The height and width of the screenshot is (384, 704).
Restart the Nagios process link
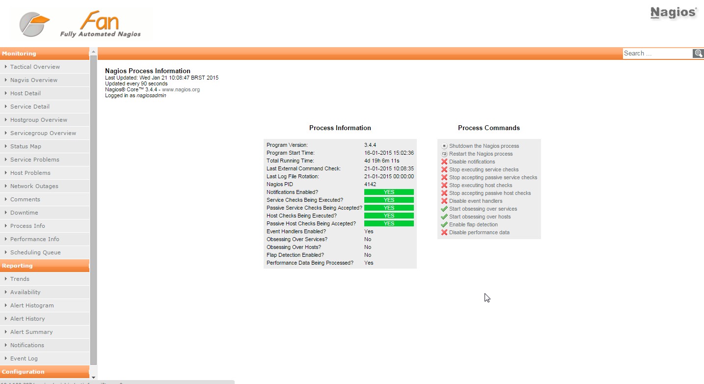click(x=481, y=154)
